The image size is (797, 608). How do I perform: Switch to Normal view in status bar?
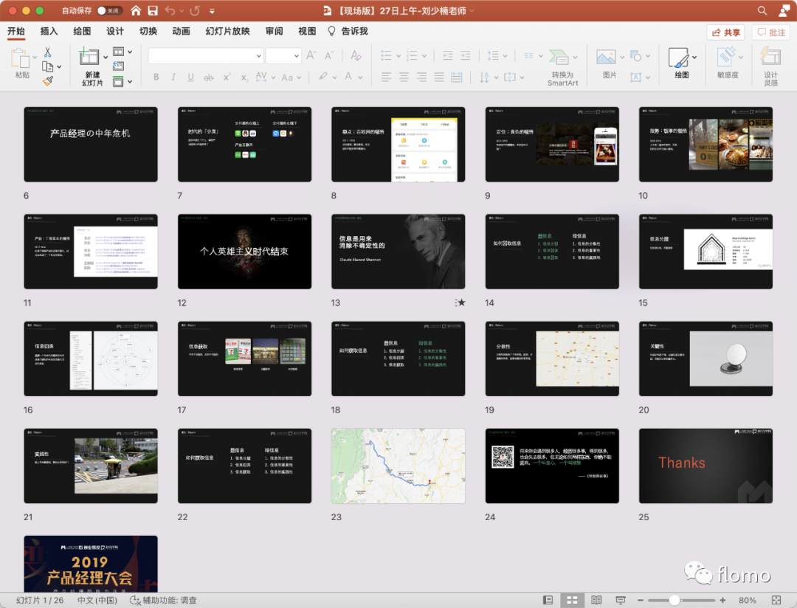point(548,601)
